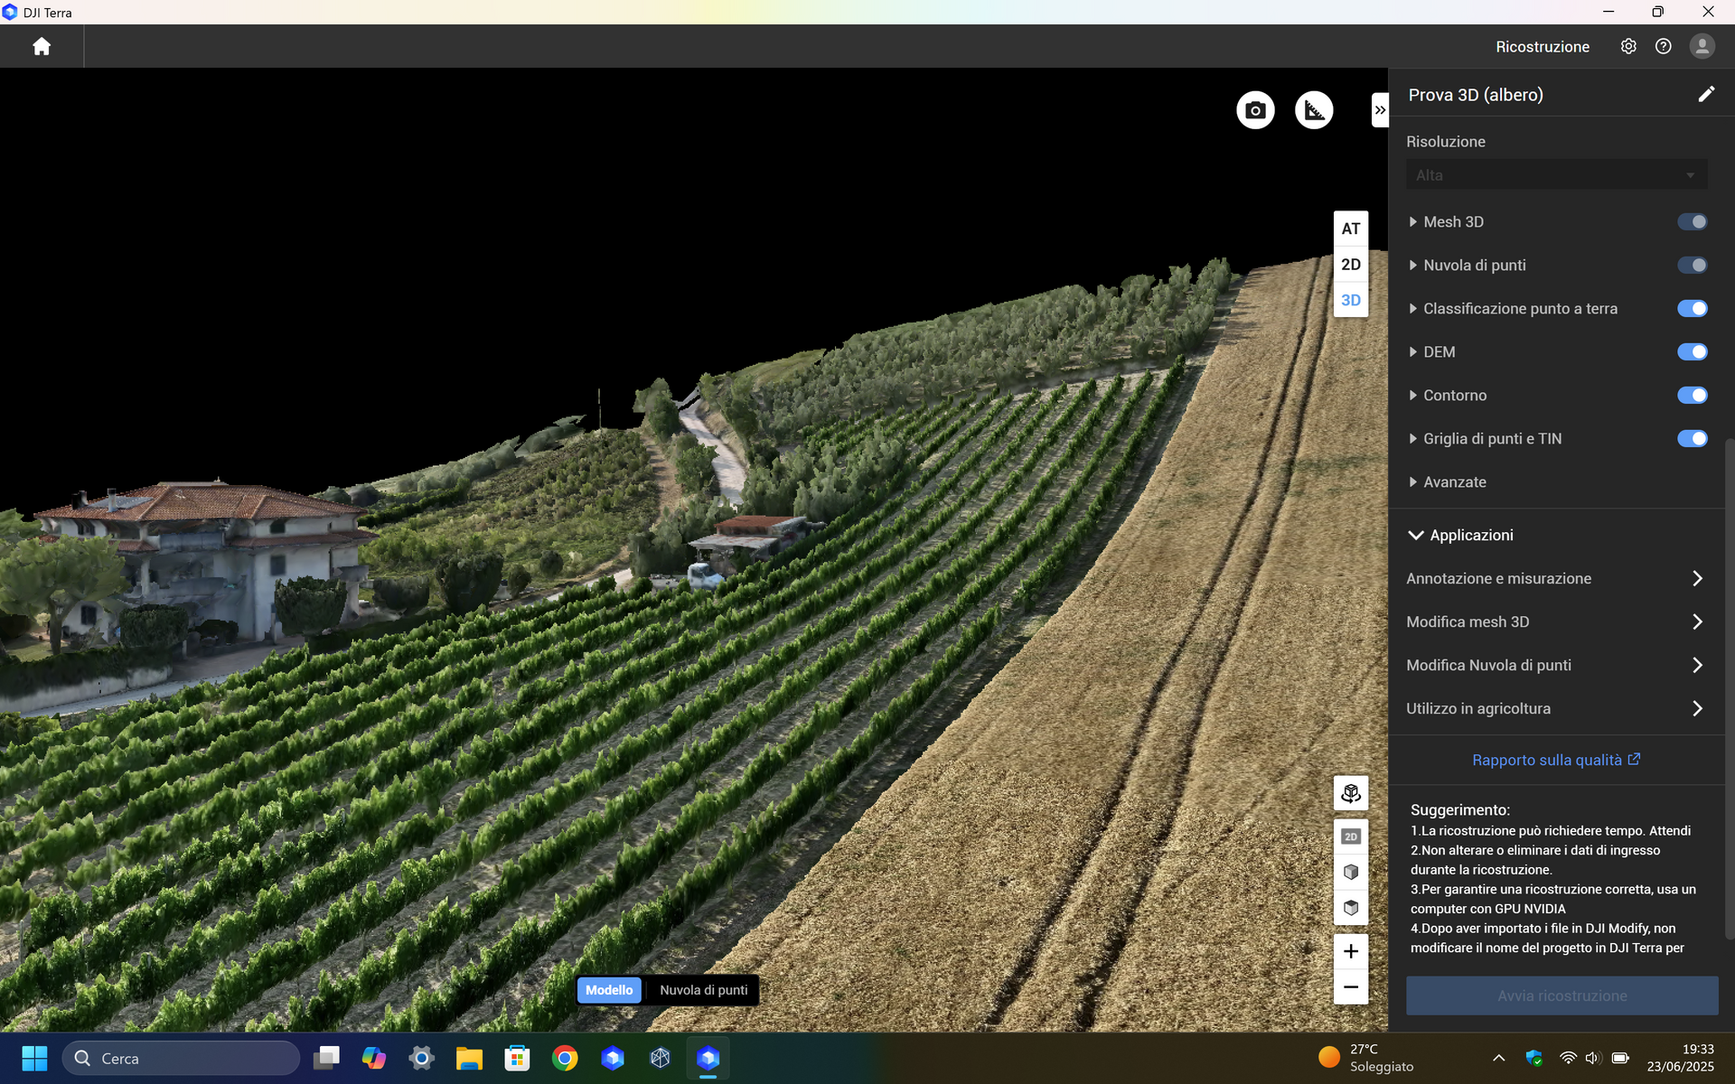The image size is (1735, 1084).
Task: Toggle Classificazione punto a terra switch
Action: click(x=1692, y=308)
